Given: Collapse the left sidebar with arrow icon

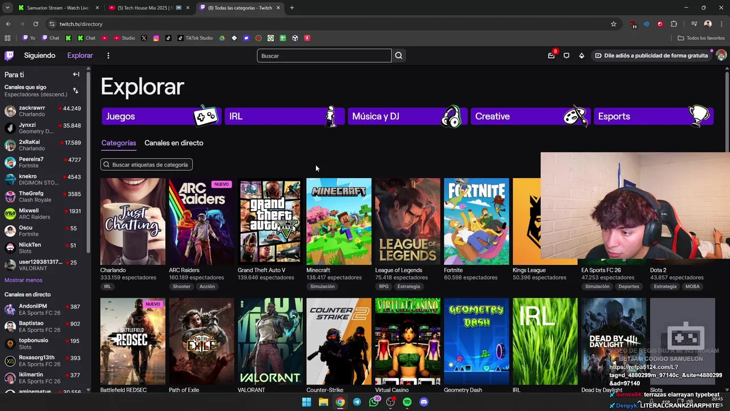Looking at the screenshot, I should pyautogui.click(x=76, y=74).
